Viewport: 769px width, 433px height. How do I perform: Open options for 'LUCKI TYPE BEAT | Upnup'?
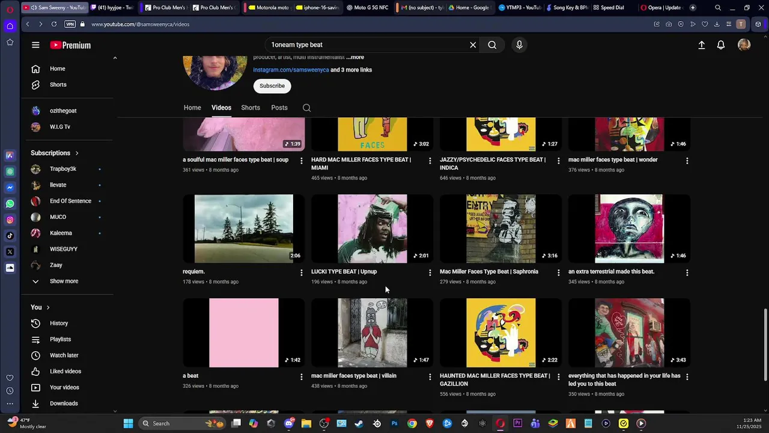click(430, 273)
